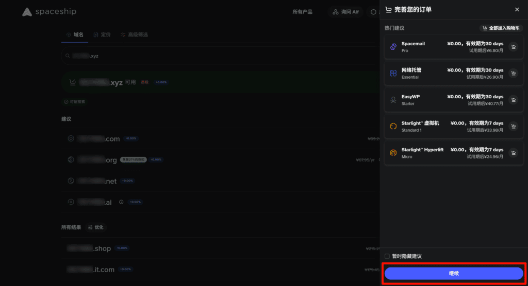
Task: Open the 所有产品 menu
Action: click(x=302, y=12)
